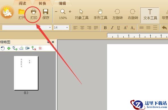Switch to the 转换 (Convert) tab

(x=42, y=3)
